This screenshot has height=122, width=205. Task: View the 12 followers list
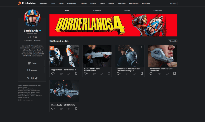[x=28, y=41]
